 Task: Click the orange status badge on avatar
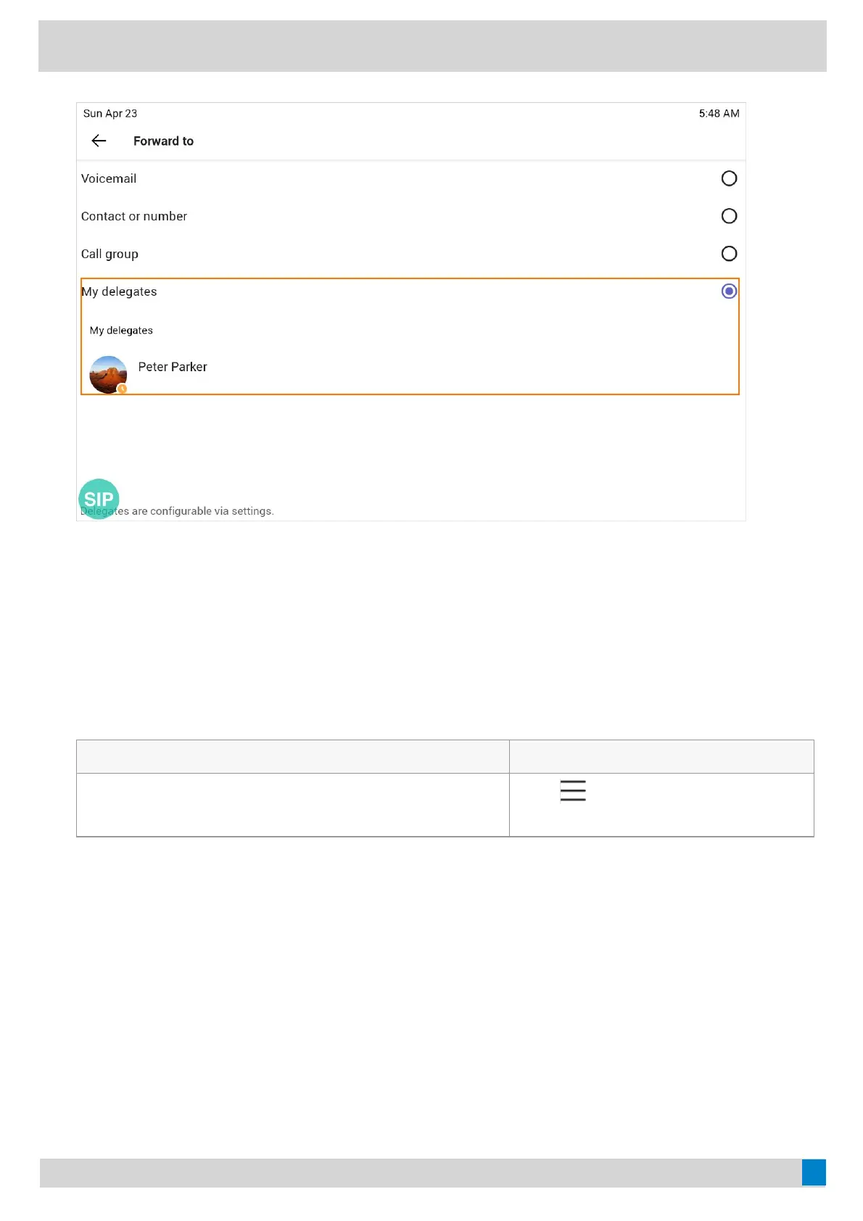123,389
